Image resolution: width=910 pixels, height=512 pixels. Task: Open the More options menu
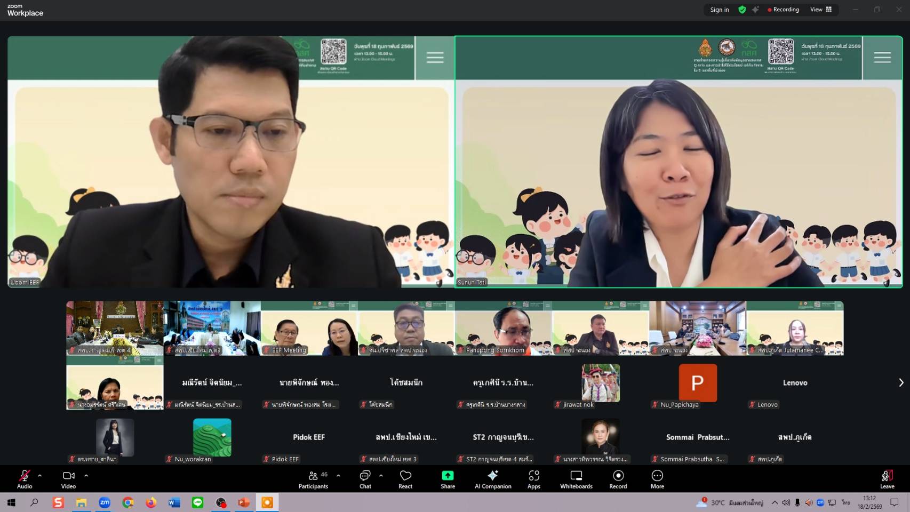pyautogui.click(x=657, y=479)
